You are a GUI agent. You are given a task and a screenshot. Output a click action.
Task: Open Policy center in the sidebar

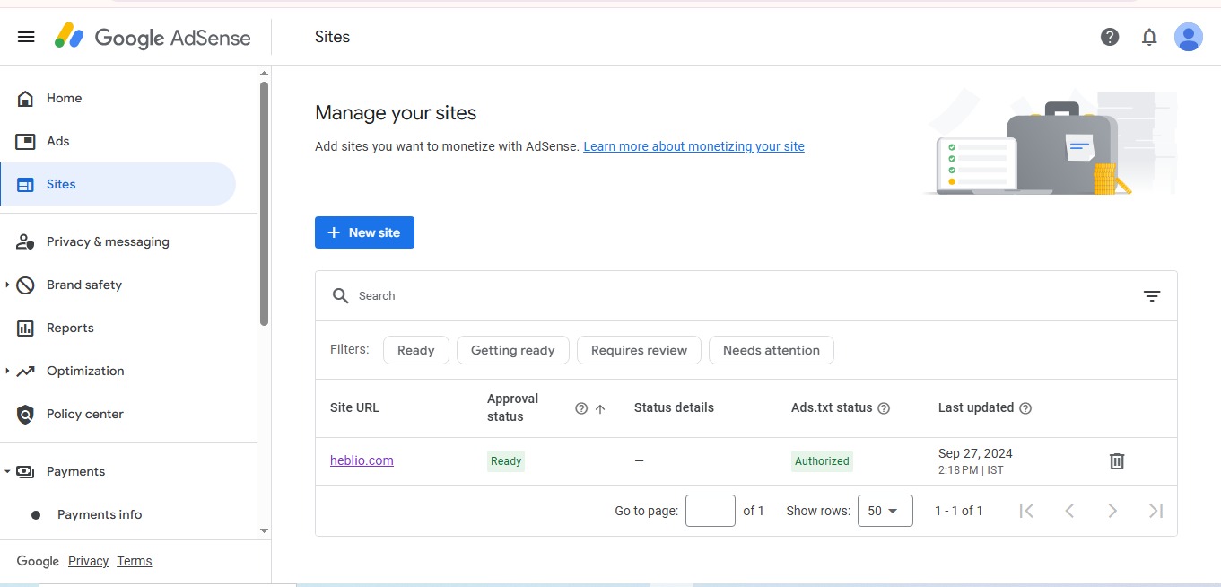pyautogui.click(x=118, y=414)
